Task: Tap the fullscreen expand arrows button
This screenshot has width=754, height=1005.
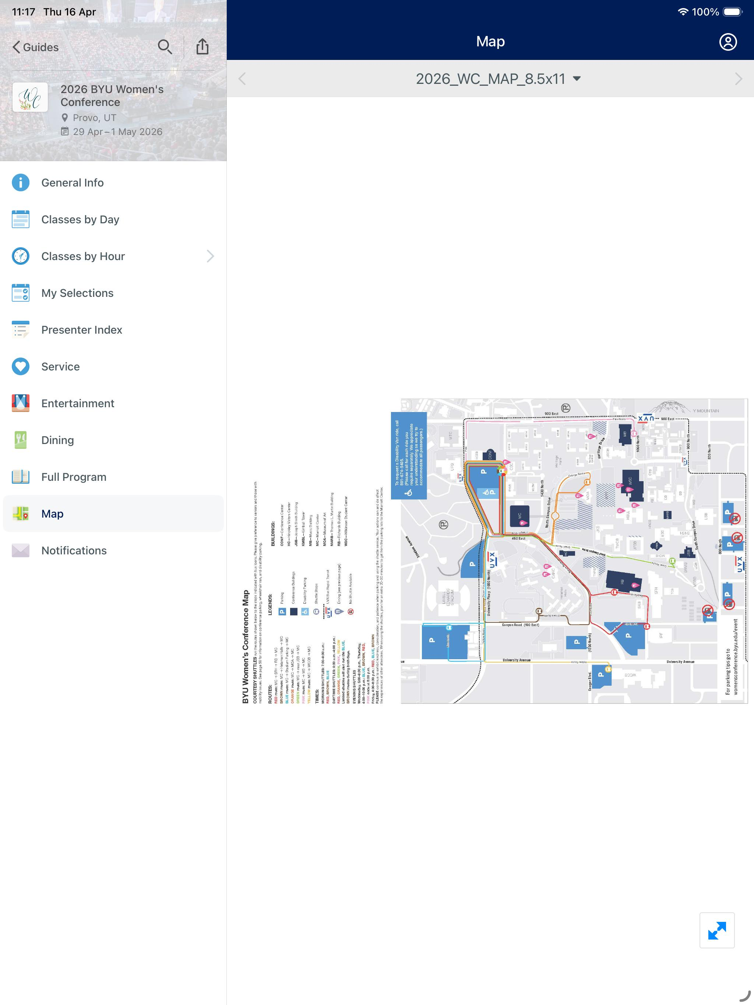Action: 717,930
